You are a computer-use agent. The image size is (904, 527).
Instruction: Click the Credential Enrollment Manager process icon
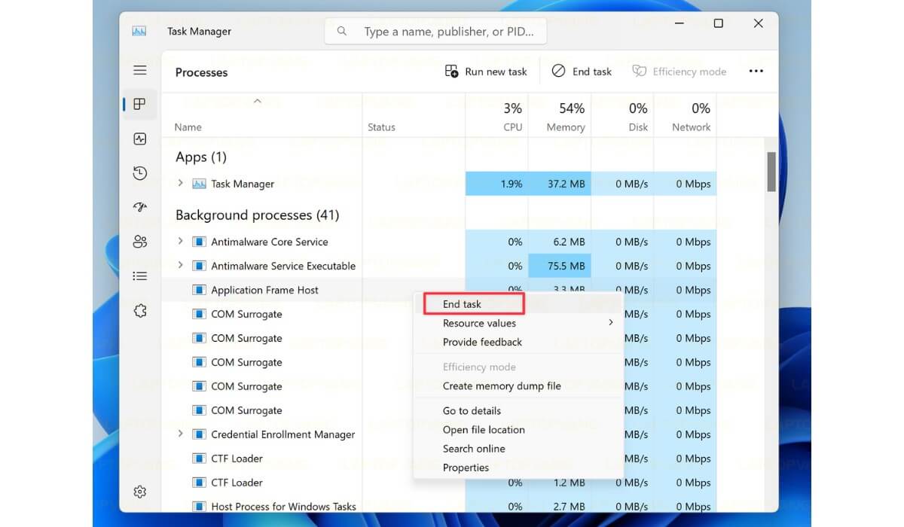tap(199, 434)
